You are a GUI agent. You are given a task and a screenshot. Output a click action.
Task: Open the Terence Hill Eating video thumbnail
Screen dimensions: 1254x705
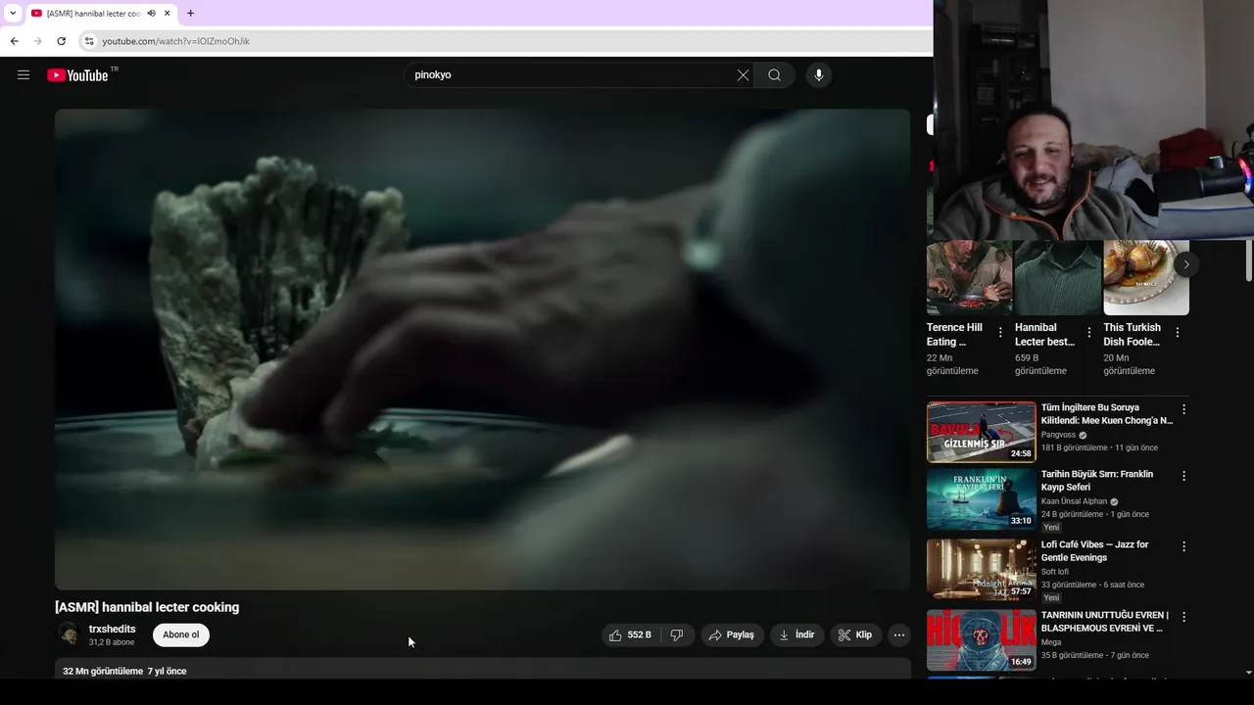pyautogui.click(x=969, y=278)
